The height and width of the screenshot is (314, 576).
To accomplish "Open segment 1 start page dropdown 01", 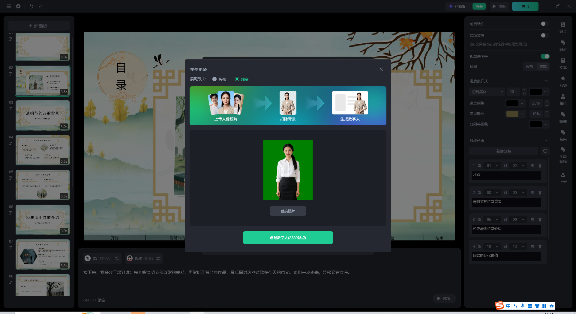I will [492, 166].
